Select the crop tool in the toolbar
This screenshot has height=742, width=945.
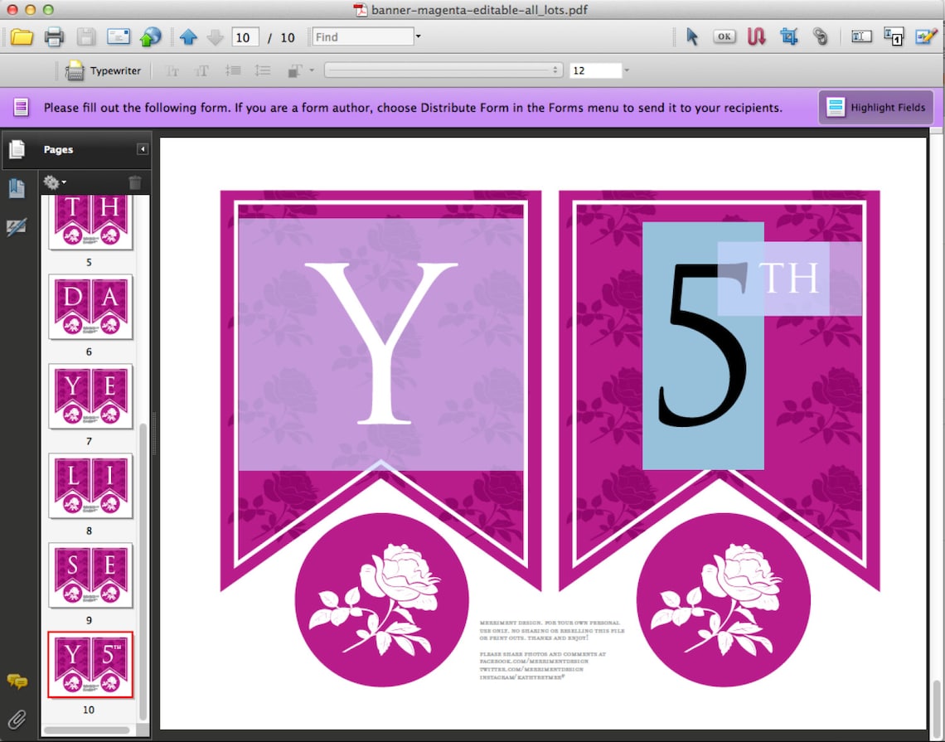coord(788,36)
